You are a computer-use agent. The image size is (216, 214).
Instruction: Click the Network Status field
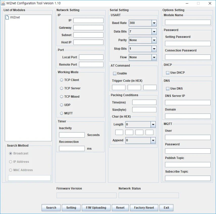(149, 195)
